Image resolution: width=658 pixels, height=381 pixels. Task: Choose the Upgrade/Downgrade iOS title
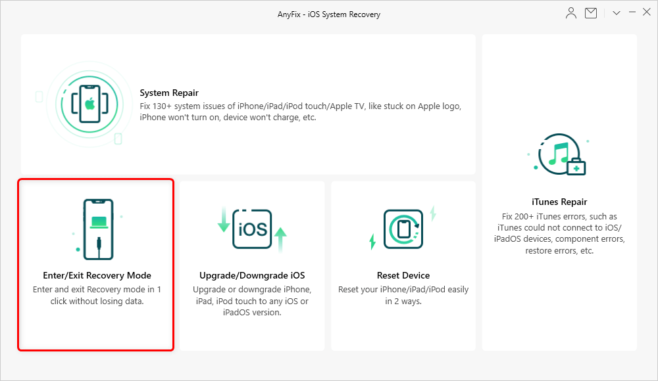pos(252,276)
